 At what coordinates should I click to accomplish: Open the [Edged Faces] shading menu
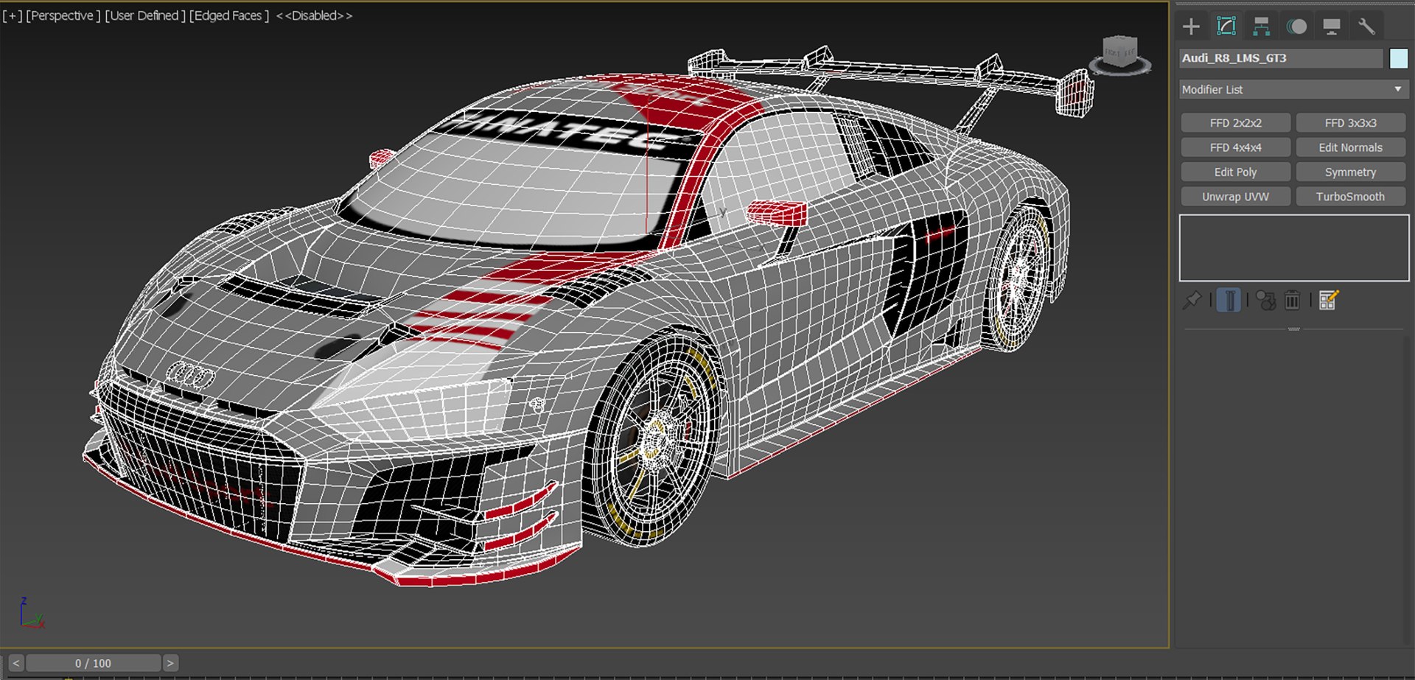(228, 15)
